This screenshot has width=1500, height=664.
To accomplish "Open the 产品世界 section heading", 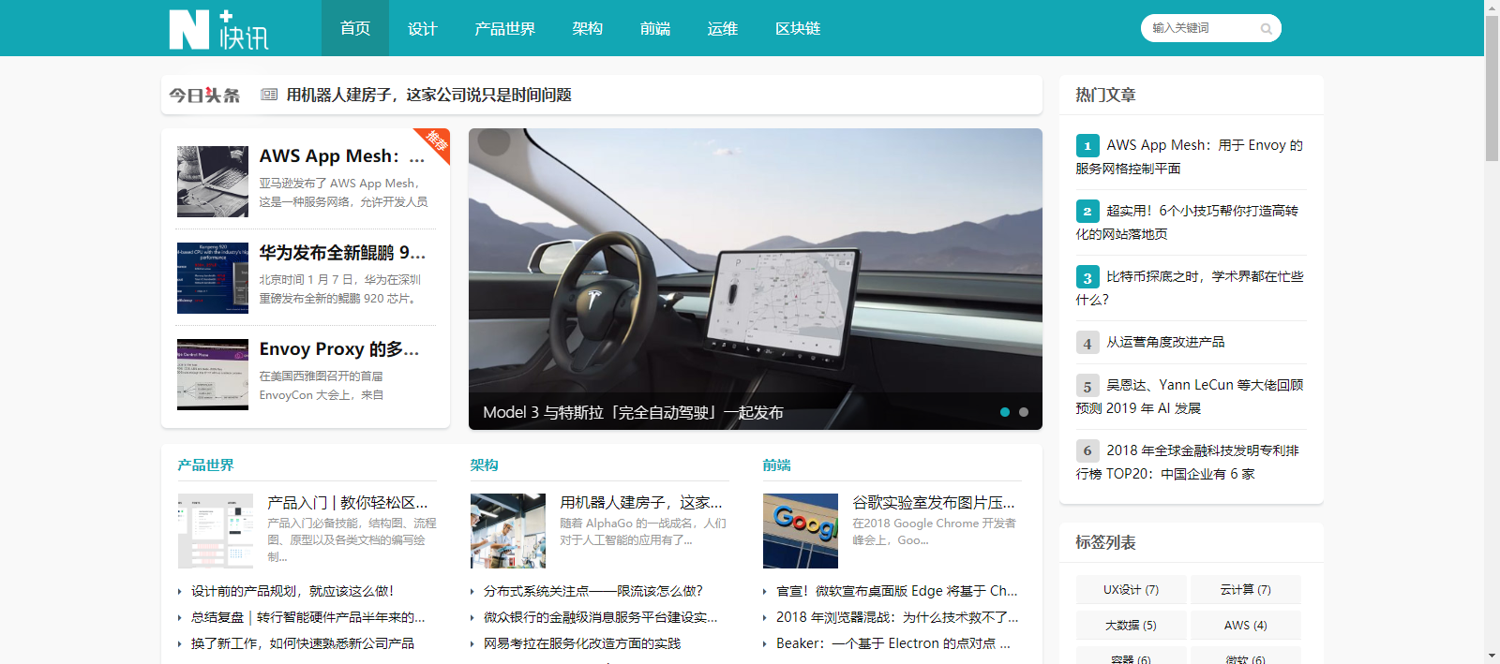I will 205,465.
